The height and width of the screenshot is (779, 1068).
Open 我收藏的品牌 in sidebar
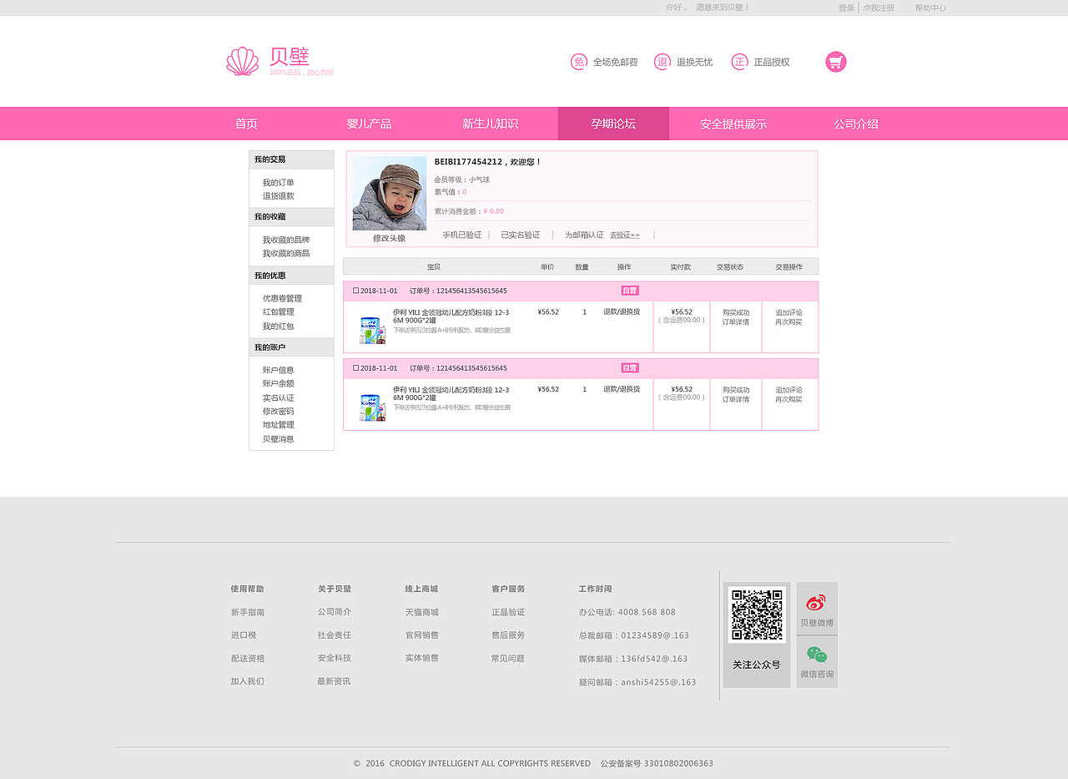coord(286,240)
